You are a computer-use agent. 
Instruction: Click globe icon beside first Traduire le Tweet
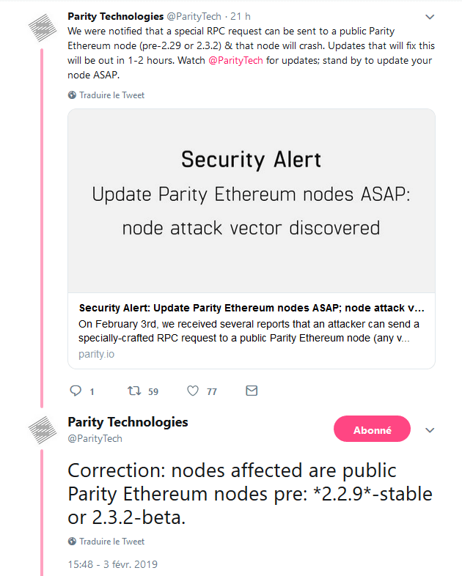[72, 95]
